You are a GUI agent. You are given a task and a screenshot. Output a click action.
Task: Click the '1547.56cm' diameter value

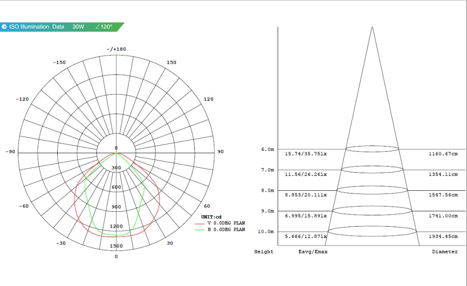click(443, 195)
